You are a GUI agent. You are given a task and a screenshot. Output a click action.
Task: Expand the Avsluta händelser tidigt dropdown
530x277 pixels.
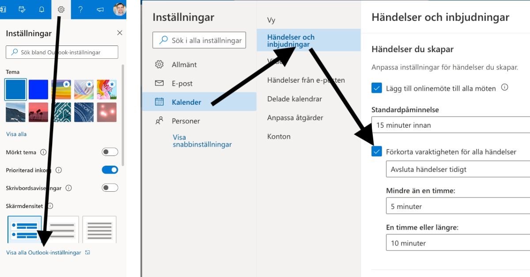tap(457, 169)
